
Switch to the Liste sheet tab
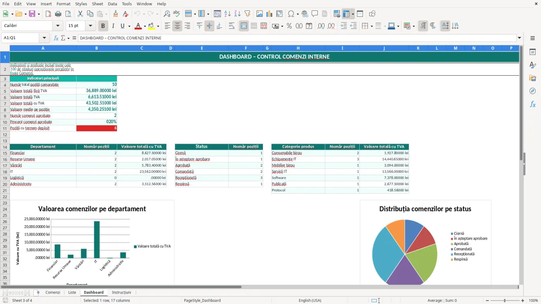(72, 292)
